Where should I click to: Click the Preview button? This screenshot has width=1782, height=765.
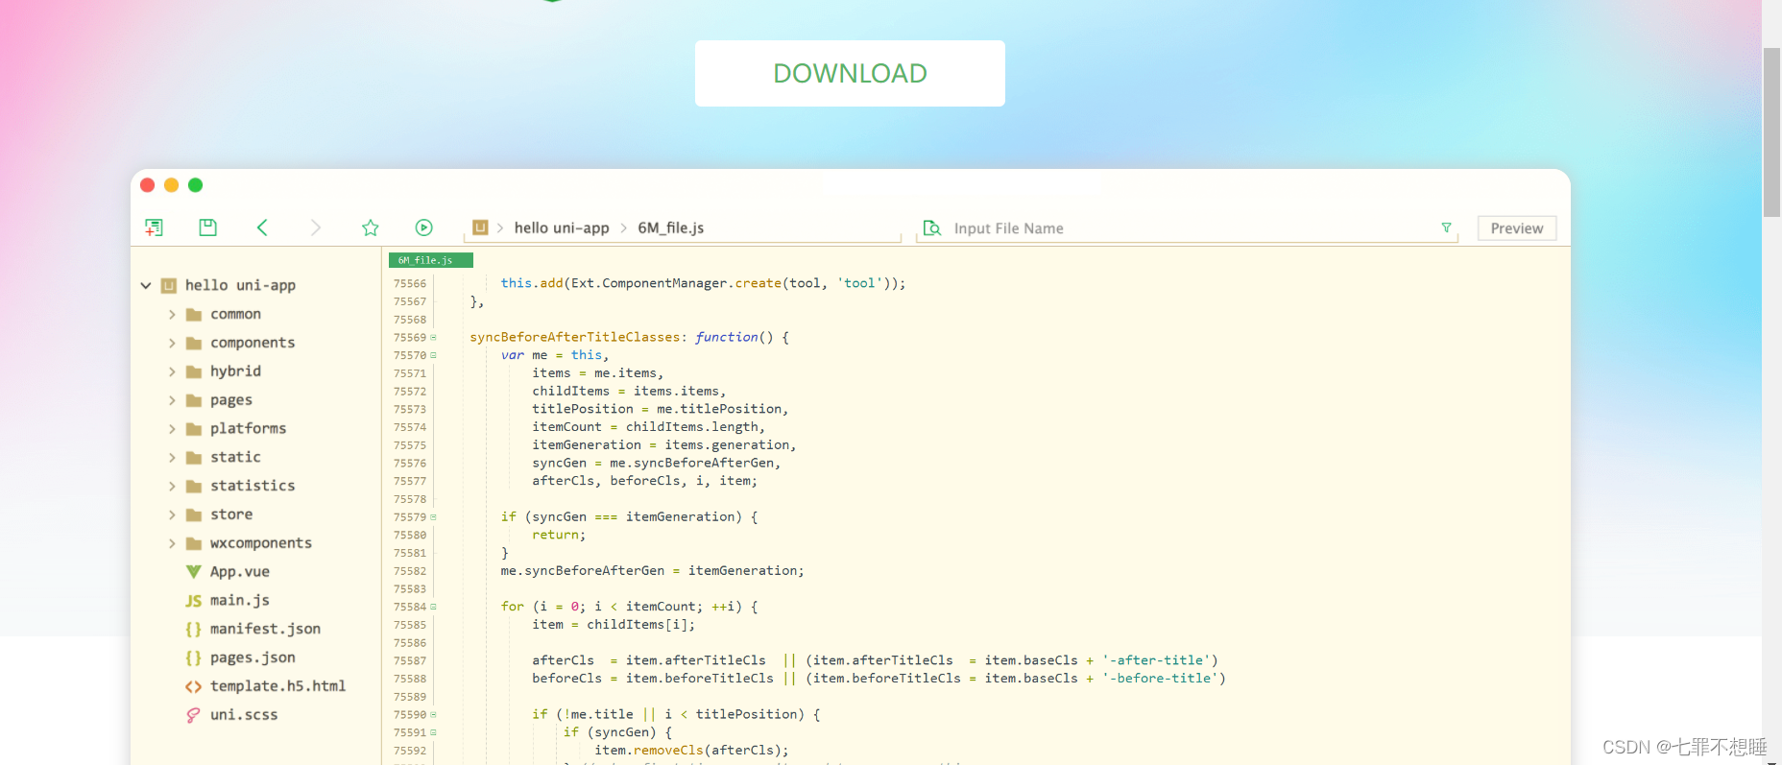1517,228
